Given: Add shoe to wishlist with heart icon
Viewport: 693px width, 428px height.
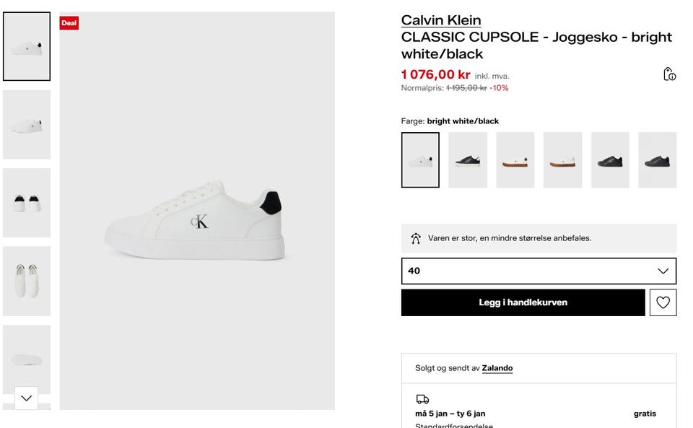Looking at the screenshot, I should tap(663, 302).
